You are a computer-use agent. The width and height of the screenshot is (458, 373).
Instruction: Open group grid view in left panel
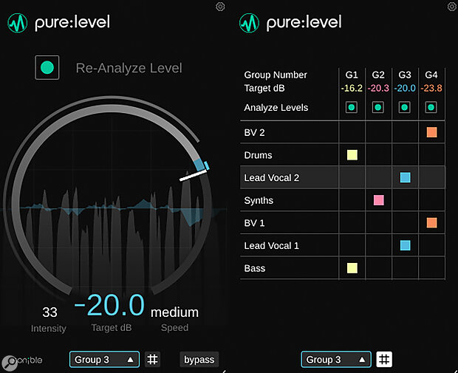152,359
